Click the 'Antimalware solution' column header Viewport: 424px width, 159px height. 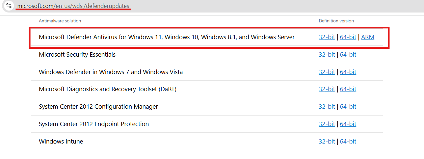pyautogui.click(x=60, y=21)
